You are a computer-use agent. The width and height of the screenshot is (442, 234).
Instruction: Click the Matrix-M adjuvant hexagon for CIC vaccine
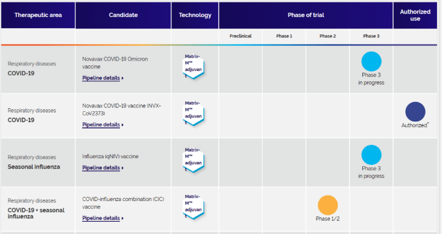click(193, 207)
